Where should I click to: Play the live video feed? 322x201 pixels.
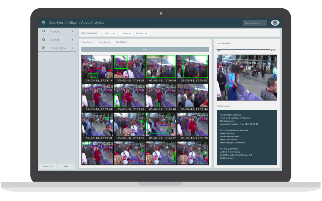pos(220,51)
